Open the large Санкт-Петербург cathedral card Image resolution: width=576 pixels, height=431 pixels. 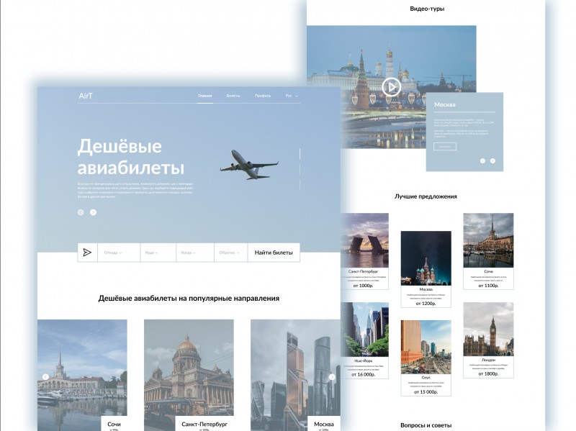click(189, 375)
